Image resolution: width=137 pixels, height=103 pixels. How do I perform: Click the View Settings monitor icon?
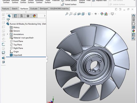(112, 14)
